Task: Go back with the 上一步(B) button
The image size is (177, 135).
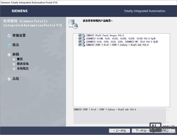Action: point(119,131)
